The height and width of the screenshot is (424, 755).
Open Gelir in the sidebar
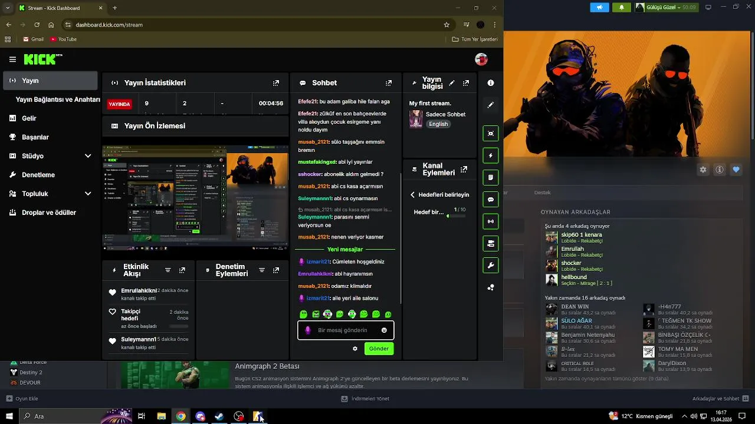[50, 118]
